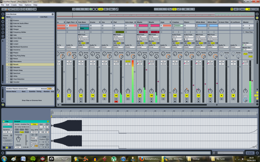Open the Hot-Swap browser icon
Image resolution: width=260 pixels, height=162 pixels.
[x=3, y=36]
